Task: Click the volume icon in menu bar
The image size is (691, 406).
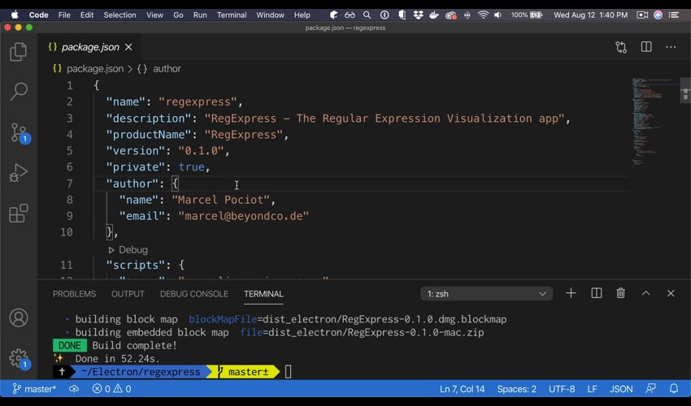Action: click(x=498, y=15)
